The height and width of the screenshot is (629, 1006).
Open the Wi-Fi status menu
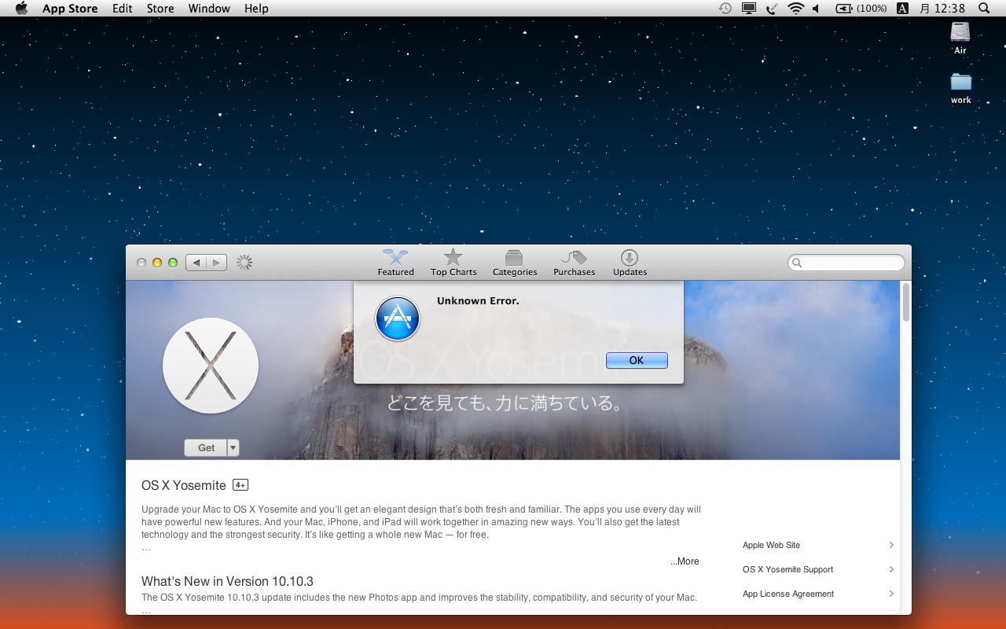[x=796, y=8]
